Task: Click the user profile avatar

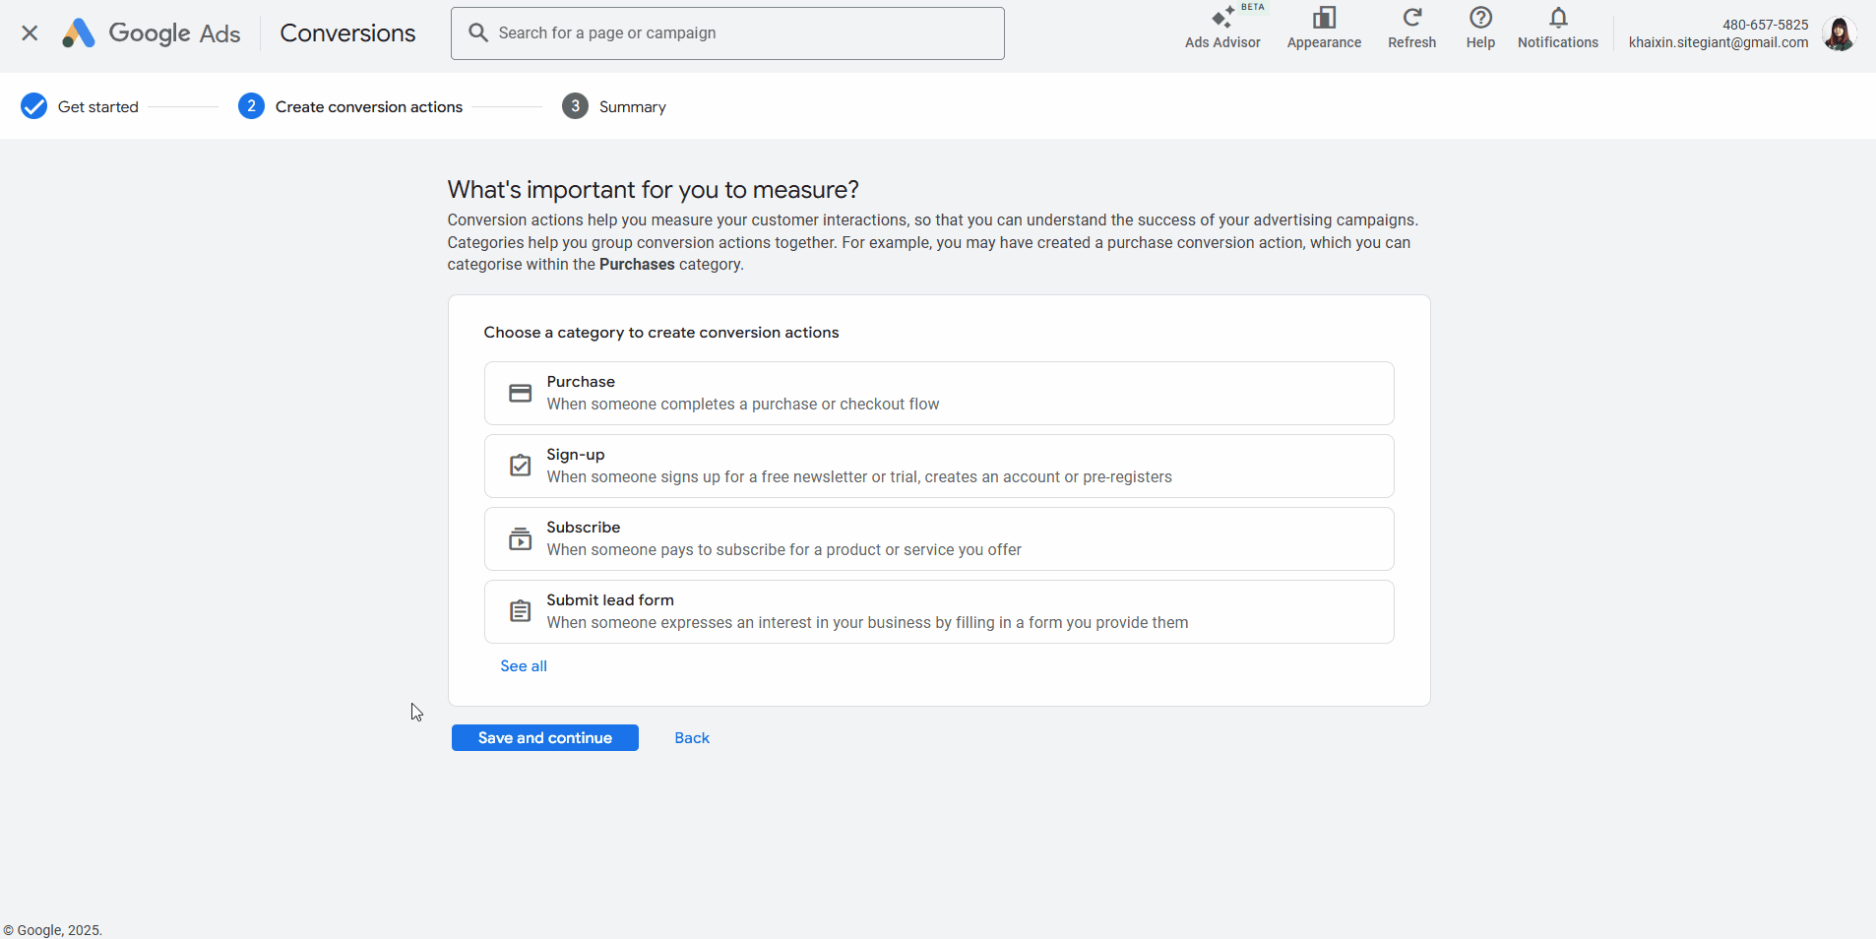Action: [1839, 33]
